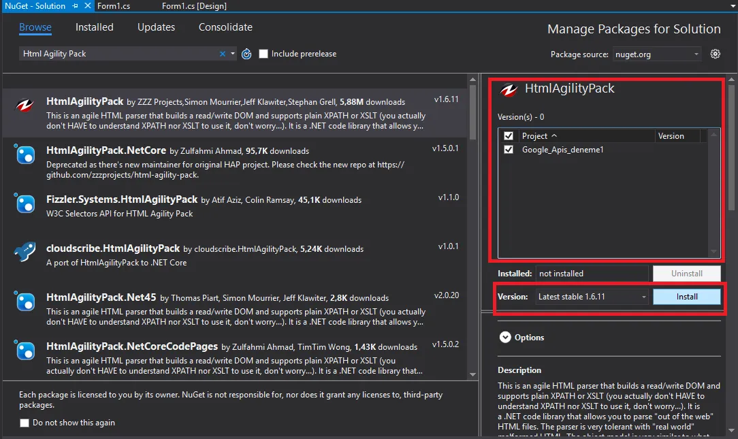Select HtmlAgilityPack.NetCoreCodePages package title

pyautogui.click(x=132, y=346)
